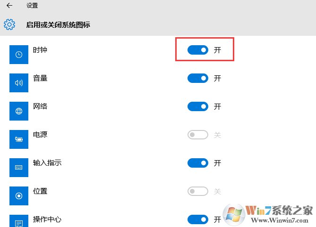
Task: Click the input indicator keyboard icon tile
Action: coord(19,168)
